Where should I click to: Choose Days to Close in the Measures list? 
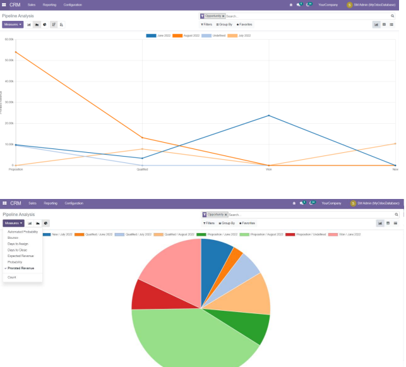coord(17,250)
